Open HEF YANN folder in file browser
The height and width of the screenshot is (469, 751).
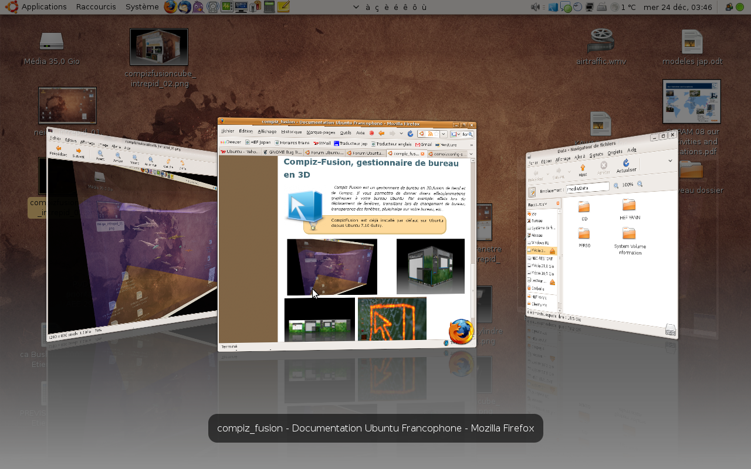coord(630,209)
